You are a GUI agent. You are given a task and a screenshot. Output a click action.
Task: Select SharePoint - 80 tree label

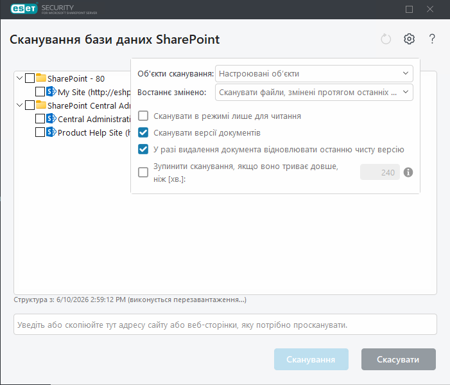tap(76, 78)
